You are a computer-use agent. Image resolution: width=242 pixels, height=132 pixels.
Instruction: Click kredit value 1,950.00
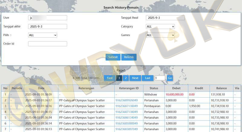click(195, 106)
